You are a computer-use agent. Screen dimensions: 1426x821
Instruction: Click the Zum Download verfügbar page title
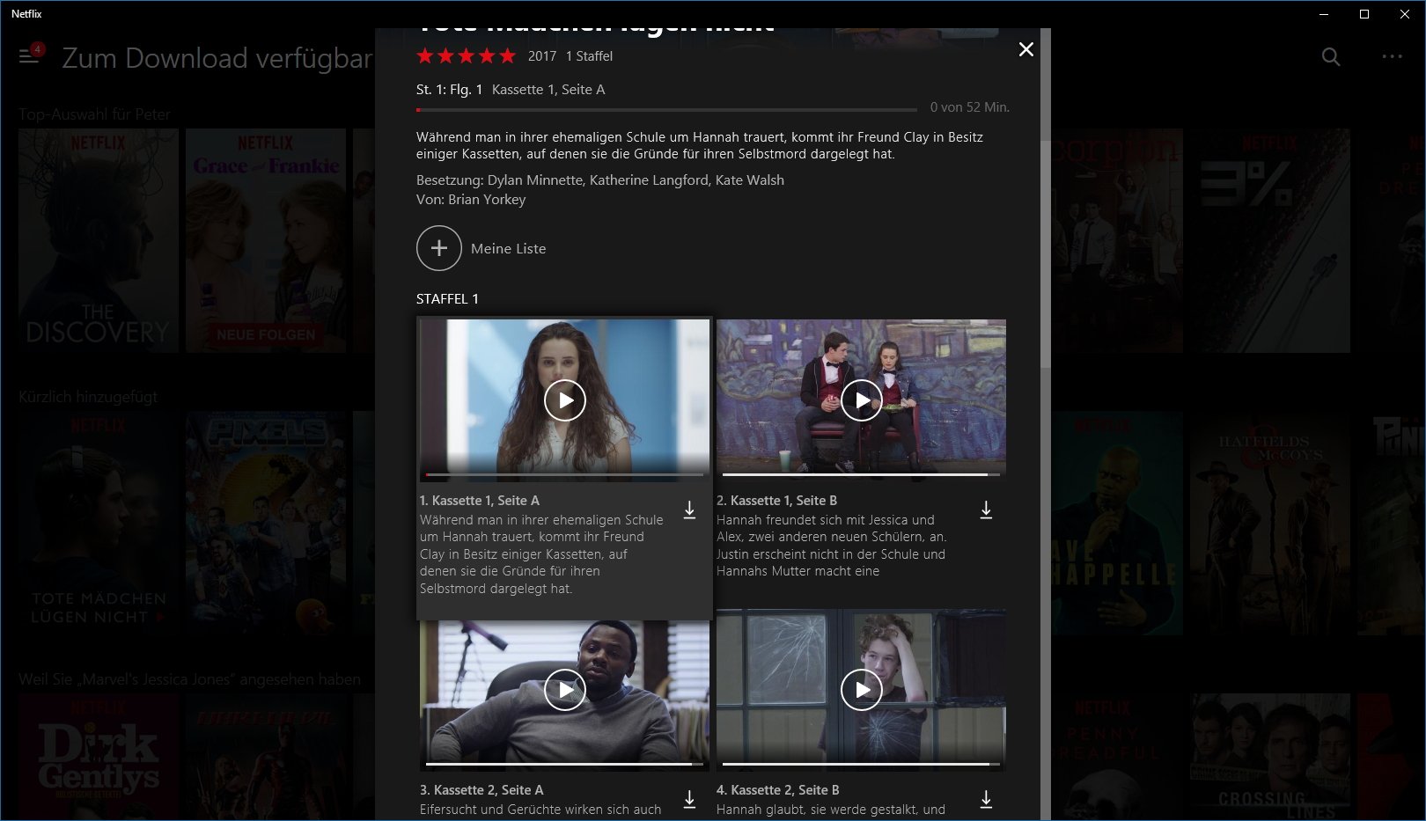point(217,58)
